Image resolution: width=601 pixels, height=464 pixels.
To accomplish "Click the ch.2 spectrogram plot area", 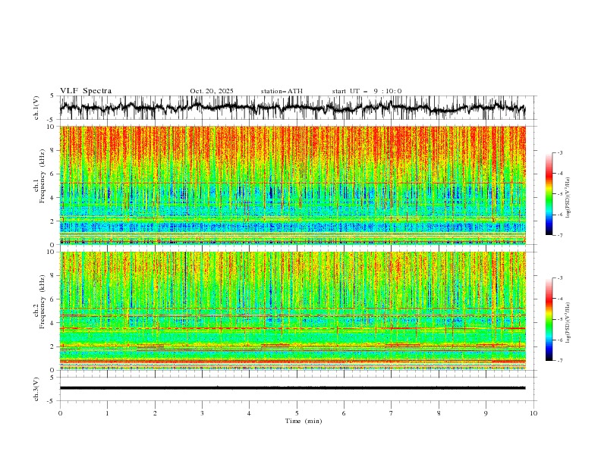I will (292, 311).
